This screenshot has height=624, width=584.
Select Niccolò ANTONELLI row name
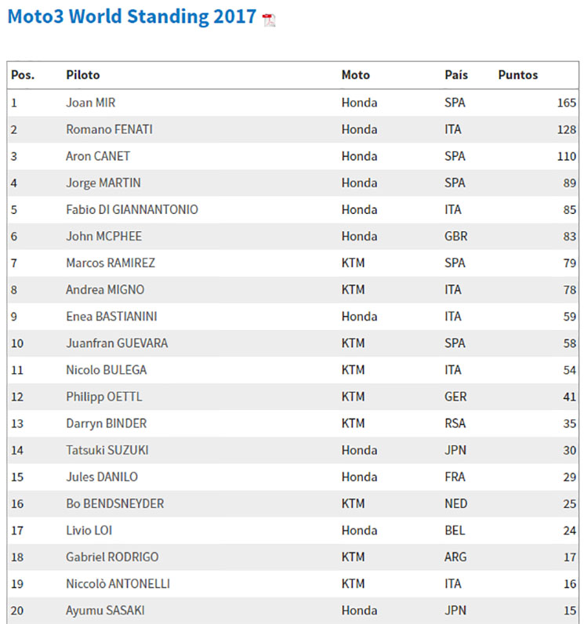[118, 583]
